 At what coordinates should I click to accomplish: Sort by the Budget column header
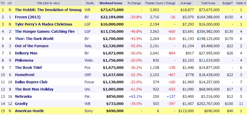point(228,3)
